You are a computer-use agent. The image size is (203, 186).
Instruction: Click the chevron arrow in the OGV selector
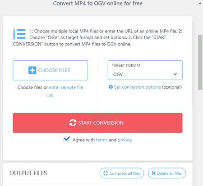pyautogui.click(x=175, y=74)
